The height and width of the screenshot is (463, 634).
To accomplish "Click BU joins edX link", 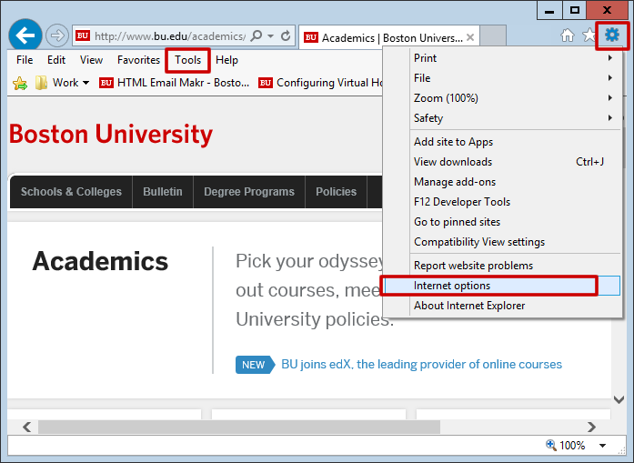I will [421, 365].
